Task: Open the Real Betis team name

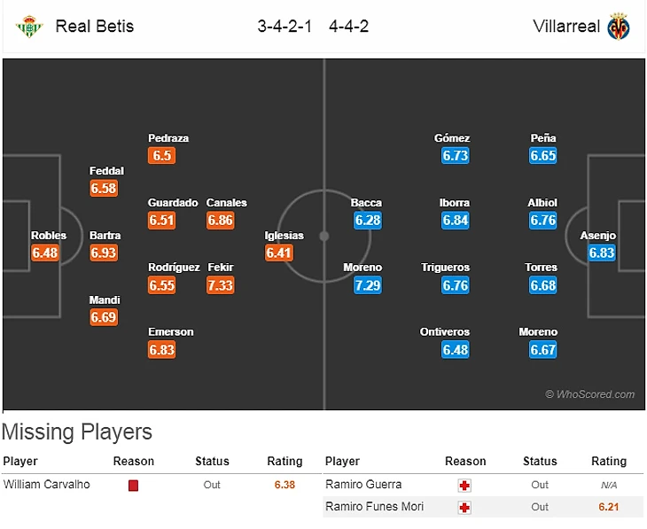Action: tap(94, 26)
